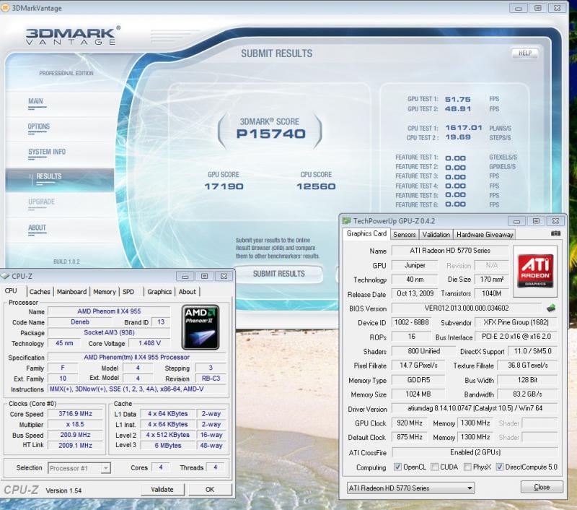
Task: Click the 3DMark Vantage title bar icon
Action: click(x=5, y=8)
